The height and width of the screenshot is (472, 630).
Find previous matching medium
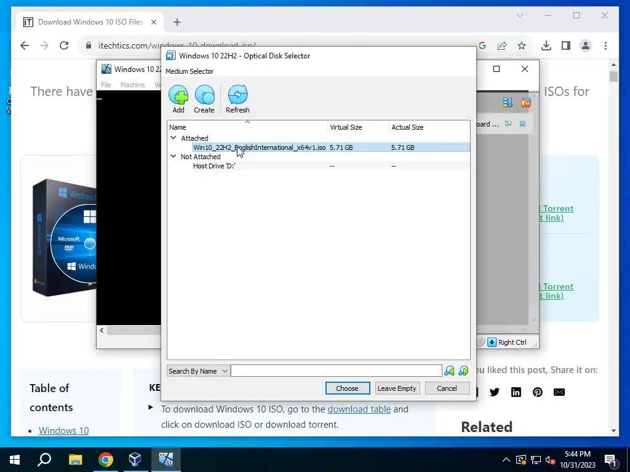[x=449, y=371]
